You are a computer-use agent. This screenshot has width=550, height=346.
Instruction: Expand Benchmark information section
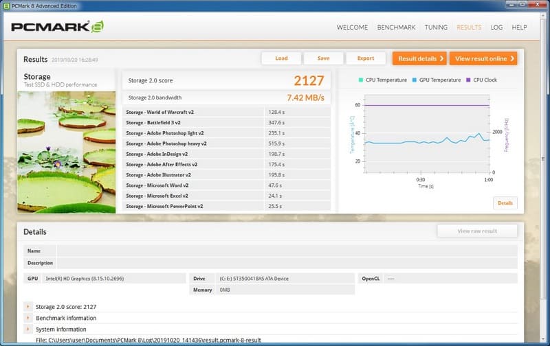click(28, 318)
